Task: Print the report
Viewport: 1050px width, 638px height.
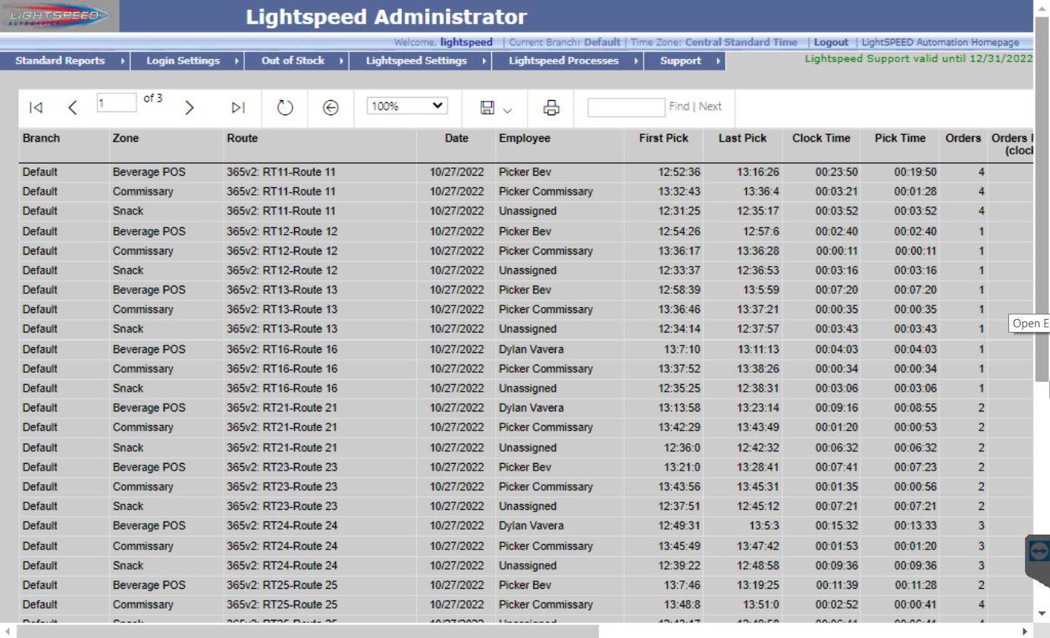Action: [x=551, y=108]
